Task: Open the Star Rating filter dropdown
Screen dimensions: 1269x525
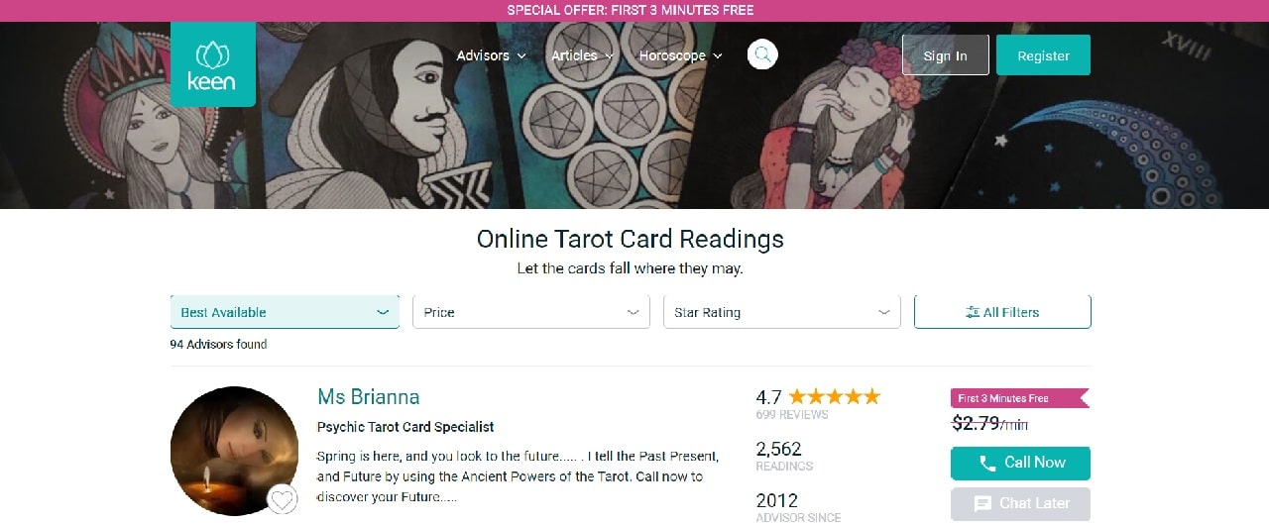Action: pos(781,312)
